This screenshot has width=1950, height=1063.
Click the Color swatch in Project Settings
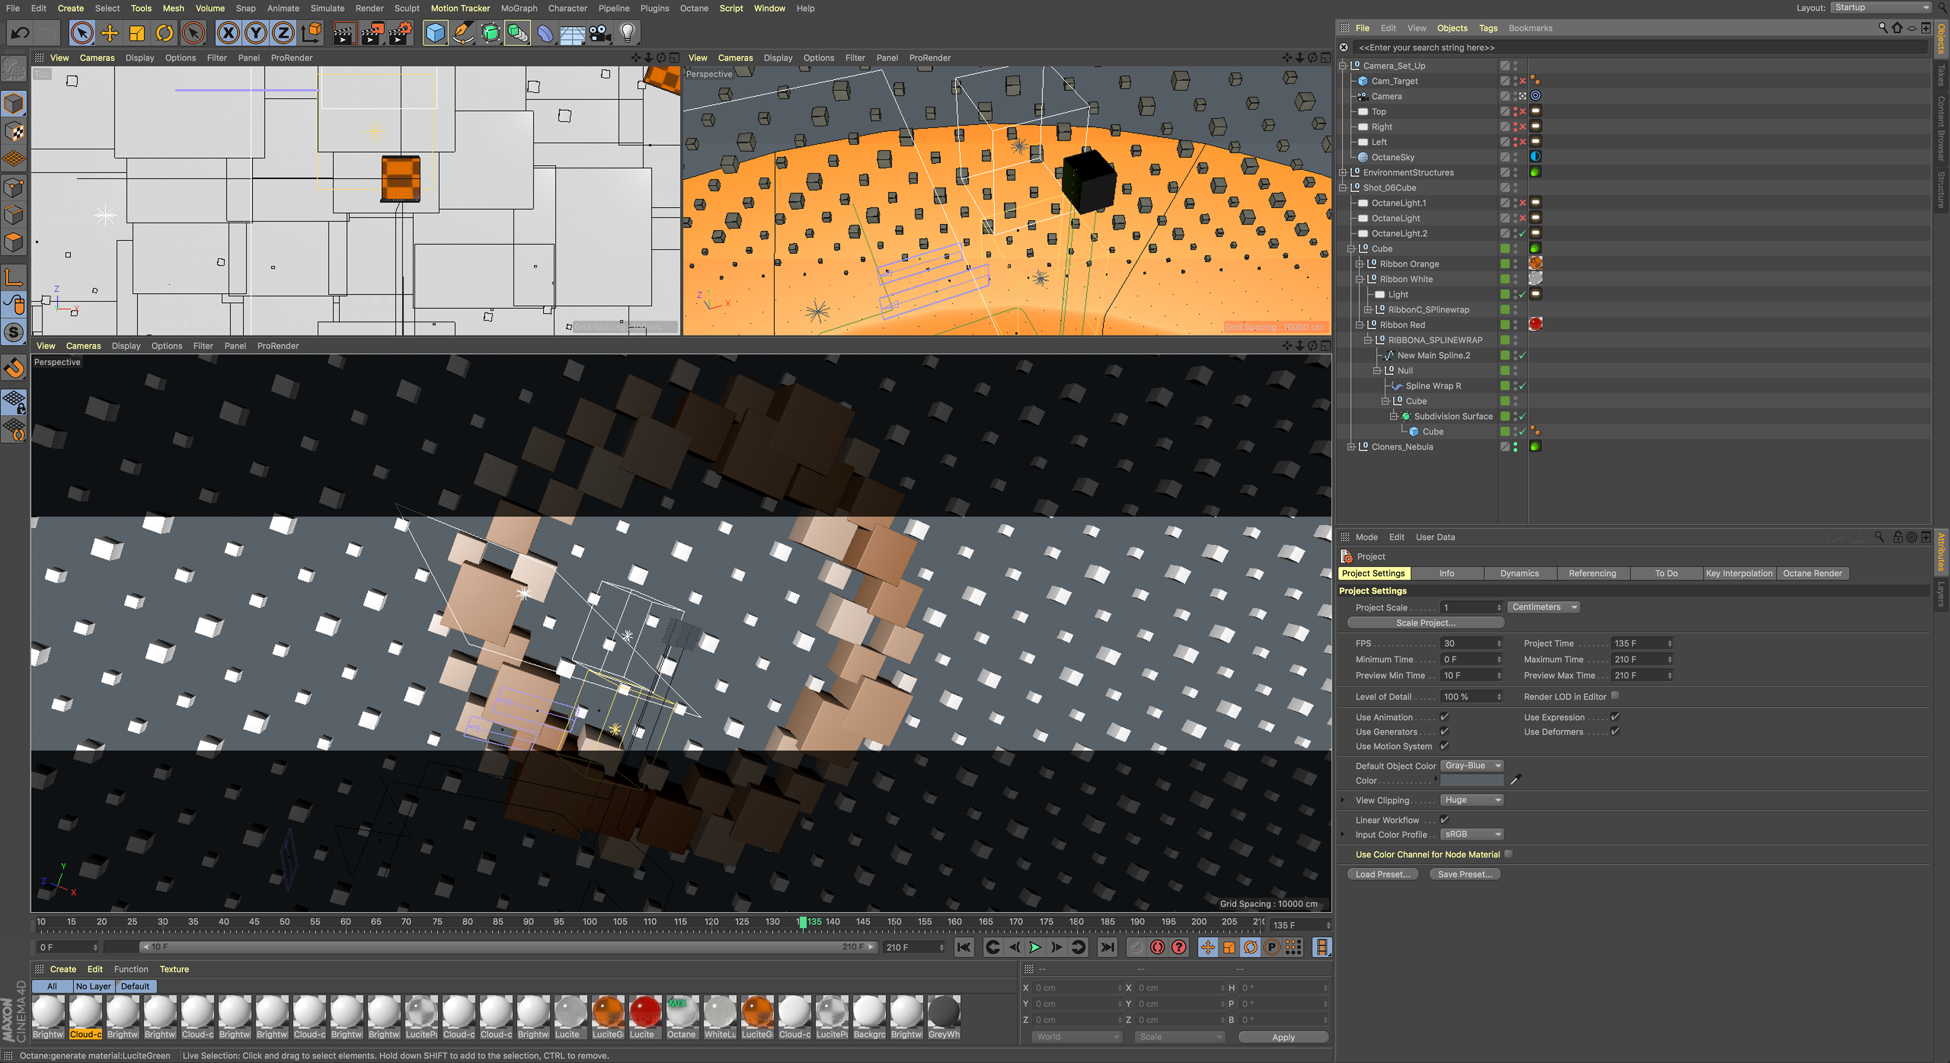1472,780
